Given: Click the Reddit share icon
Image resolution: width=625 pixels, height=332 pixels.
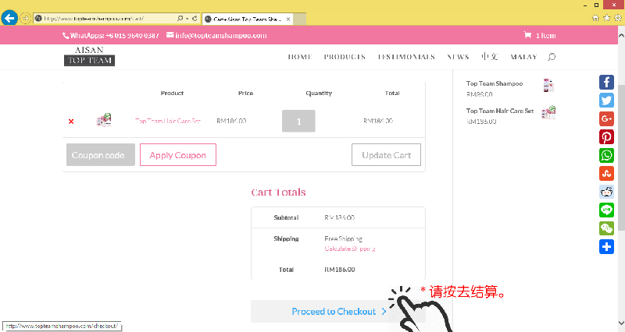Looking at the screenshot, I should 607,192.
